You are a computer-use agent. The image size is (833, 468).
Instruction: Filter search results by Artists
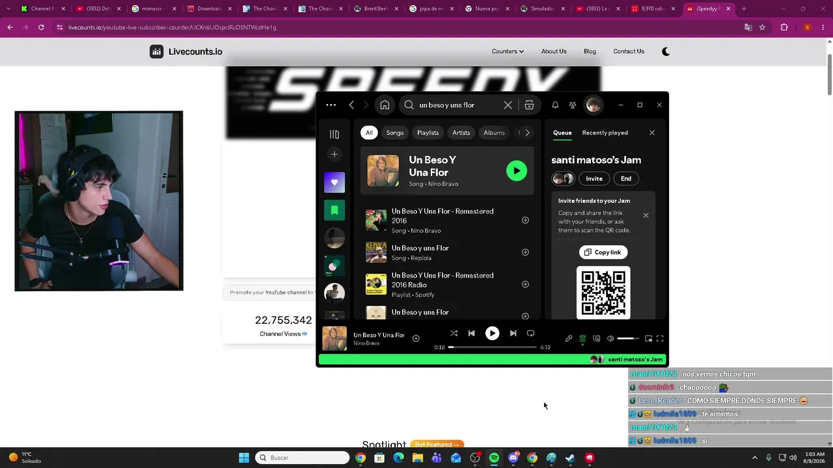(461, 133)
